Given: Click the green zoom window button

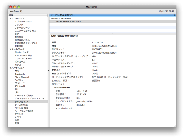Looking at the screenshot, I should [x=19, y=7].
